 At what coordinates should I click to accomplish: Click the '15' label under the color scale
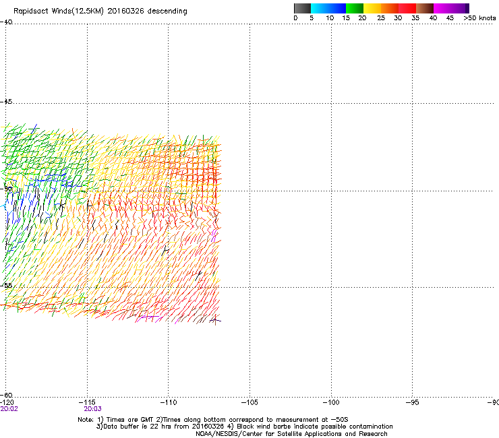click(x=346, y=18)
